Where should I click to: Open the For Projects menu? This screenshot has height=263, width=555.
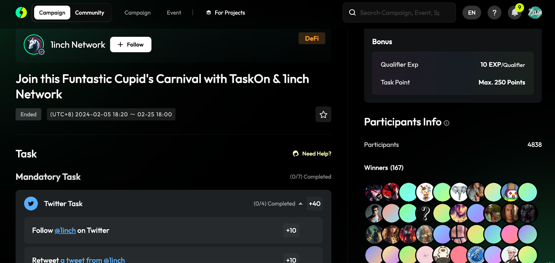(225, 13)
